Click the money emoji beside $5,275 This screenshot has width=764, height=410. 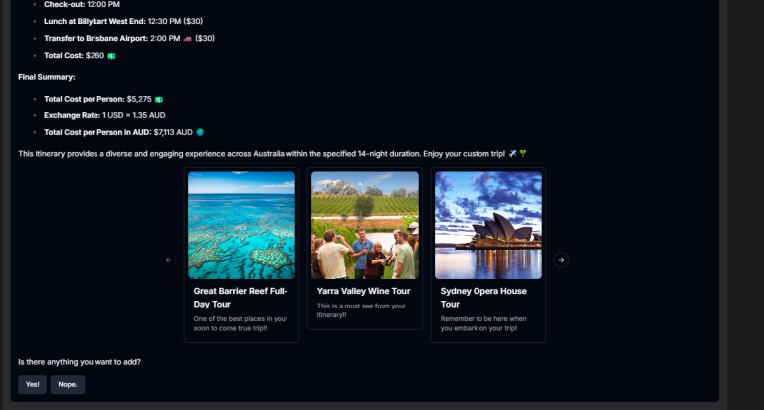pyautogui.click(x=159, y=99)
